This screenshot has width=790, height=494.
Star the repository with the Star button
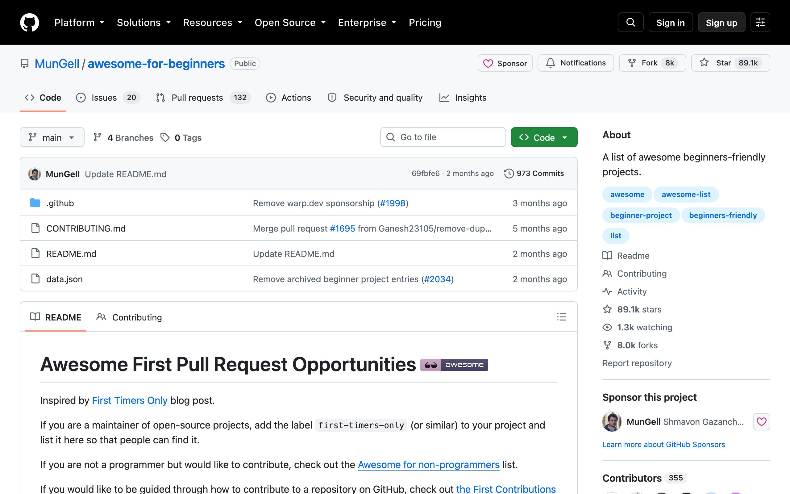pyautogui.click(x=730, y=63)
